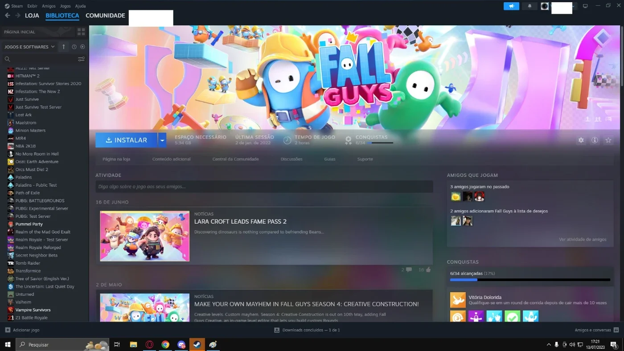Click the purple achievement icon
624x351 pixels.
click(476, 316)
